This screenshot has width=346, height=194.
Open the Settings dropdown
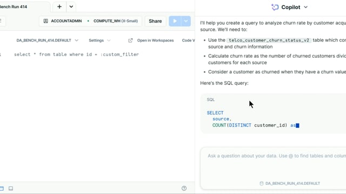(99, 40)
